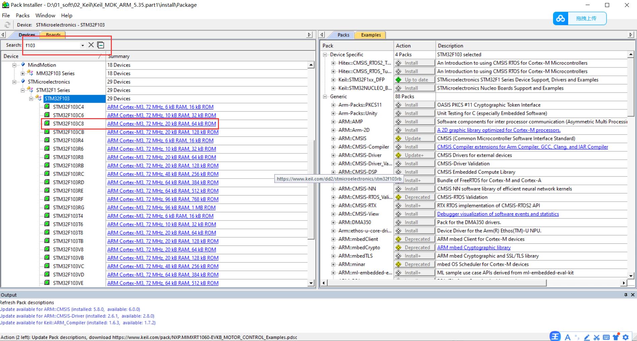
Task: Click the green diamond icon for Keil::STM32F1xx_DFP
Action: point(399,80)
